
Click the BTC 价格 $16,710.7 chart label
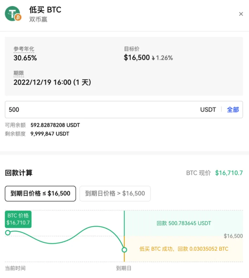click(18, 219)
